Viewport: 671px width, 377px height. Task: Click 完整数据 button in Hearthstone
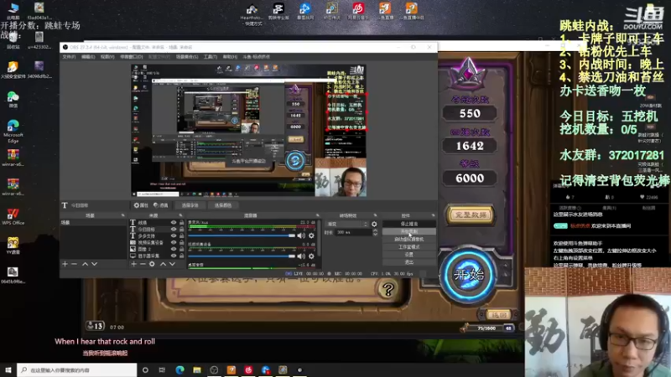(471, 214)
